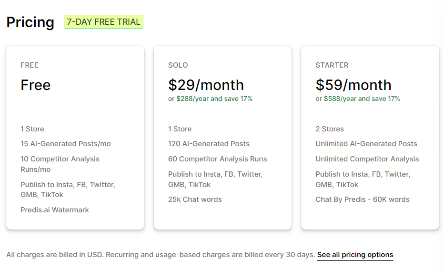Click the 2 Stores feature in Starter
443x269 pixels.
[x=330, y=129]
